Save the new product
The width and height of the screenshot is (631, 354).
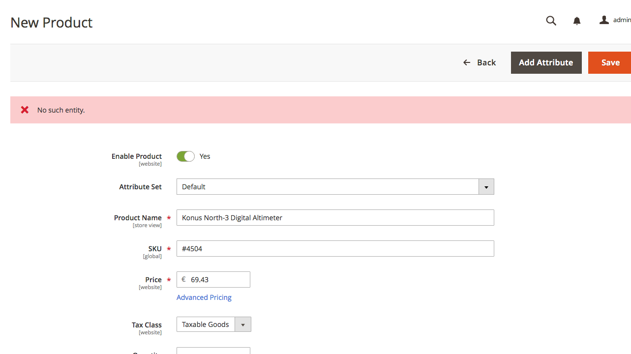coord(610,62)
